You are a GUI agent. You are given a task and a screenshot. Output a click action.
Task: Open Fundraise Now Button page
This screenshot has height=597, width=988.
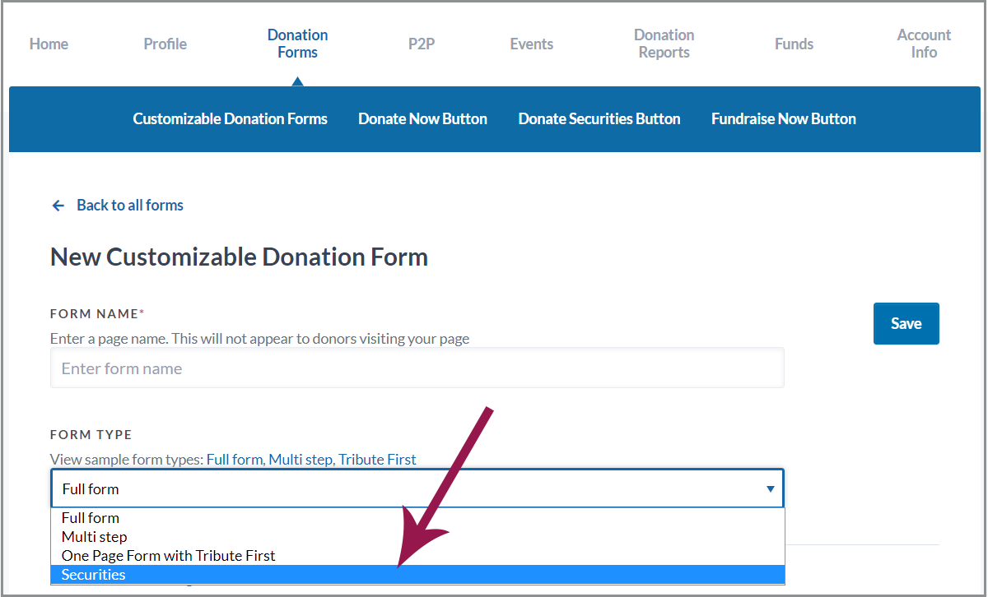[x=784, y=119]
